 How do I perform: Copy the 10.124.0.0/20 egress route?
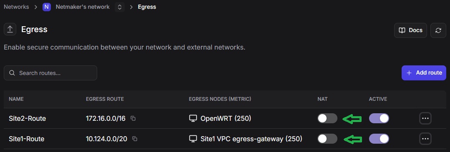pos(135,139)
